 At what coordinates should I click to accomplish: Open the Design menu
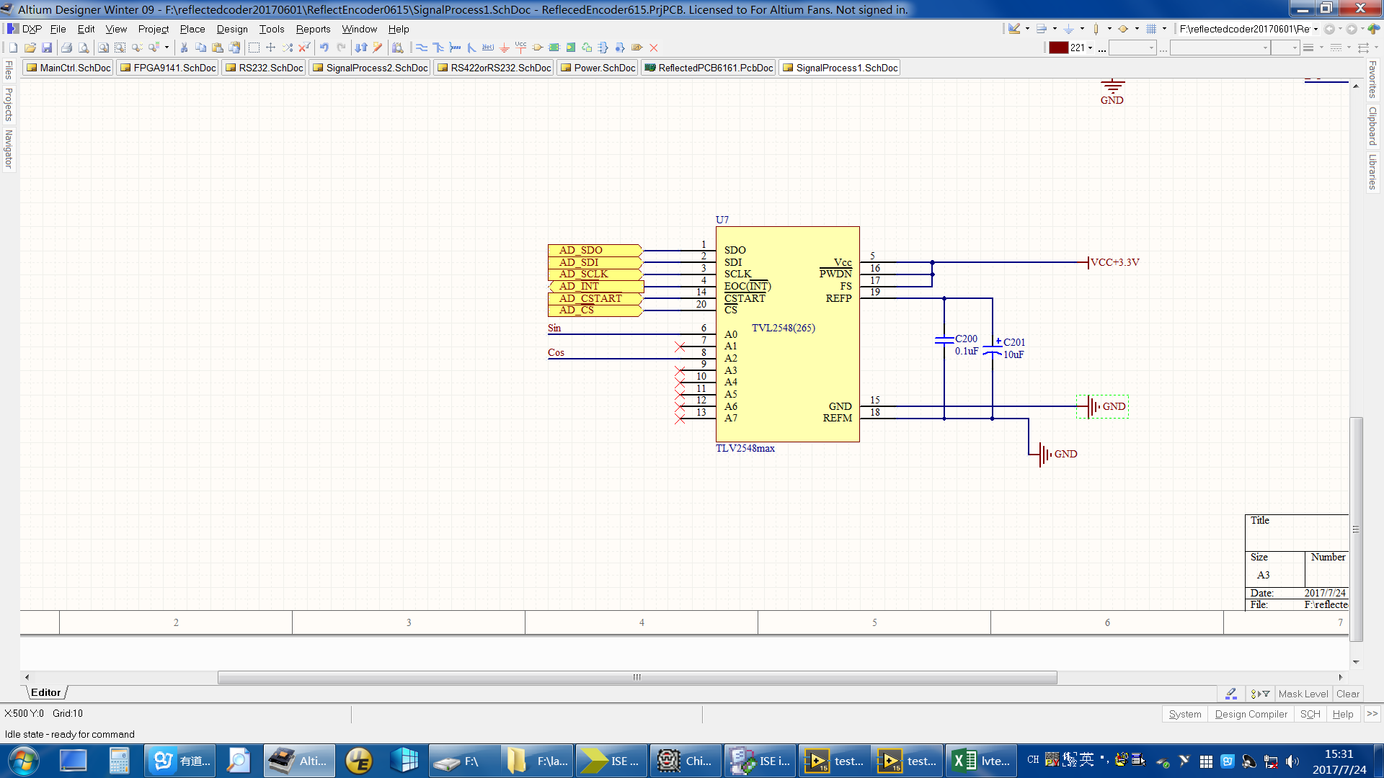pyautogui.click(x=231, y=29)
